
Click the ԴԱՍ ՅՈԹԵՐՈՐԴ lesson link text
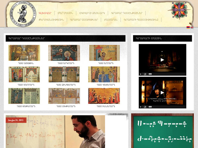coord(26,106)
